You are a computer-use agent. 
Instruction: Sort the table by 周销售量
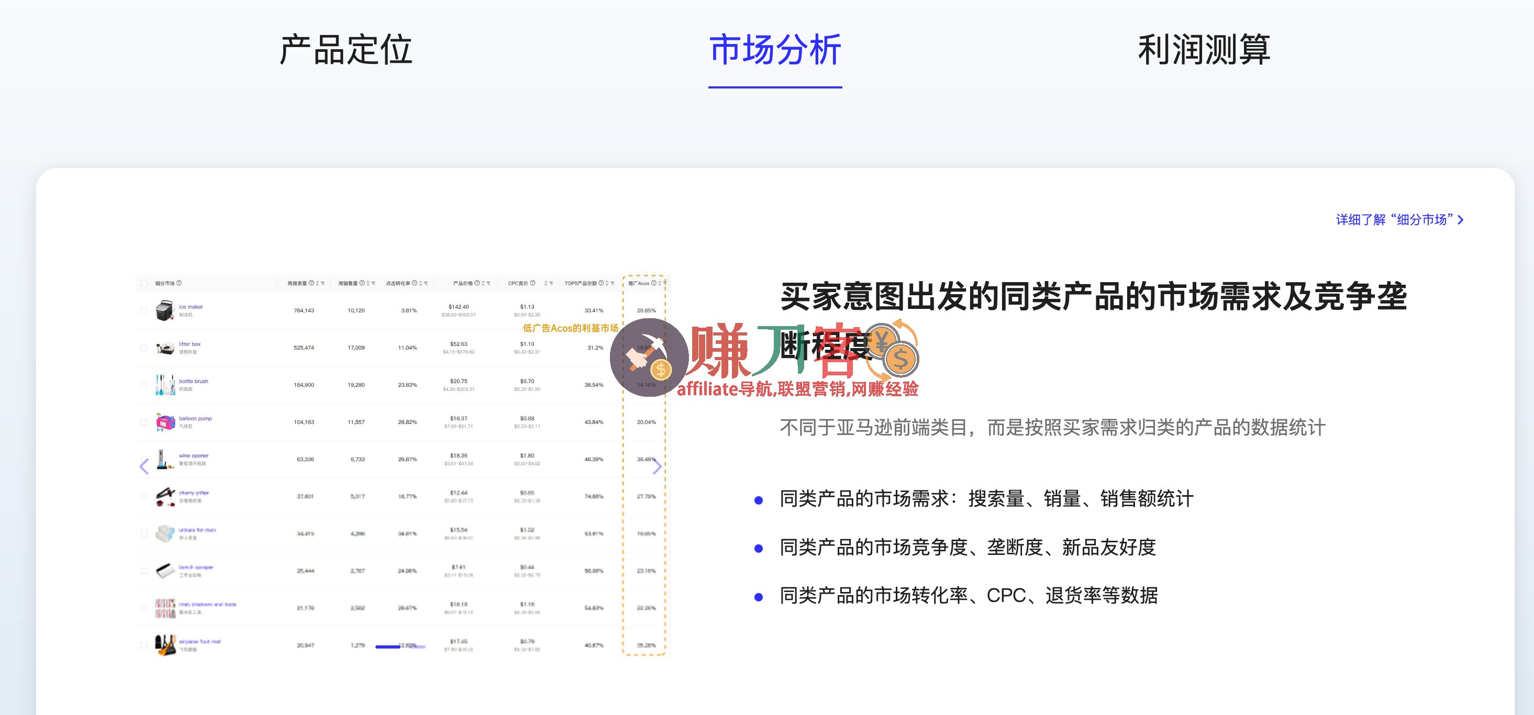tap(368, 283)
